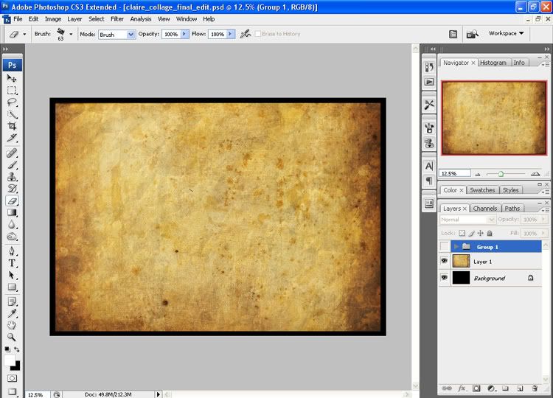The width and height of the screenshot is (553, 398).
Task: Click the background color swatch
Action: coord(16,366)
